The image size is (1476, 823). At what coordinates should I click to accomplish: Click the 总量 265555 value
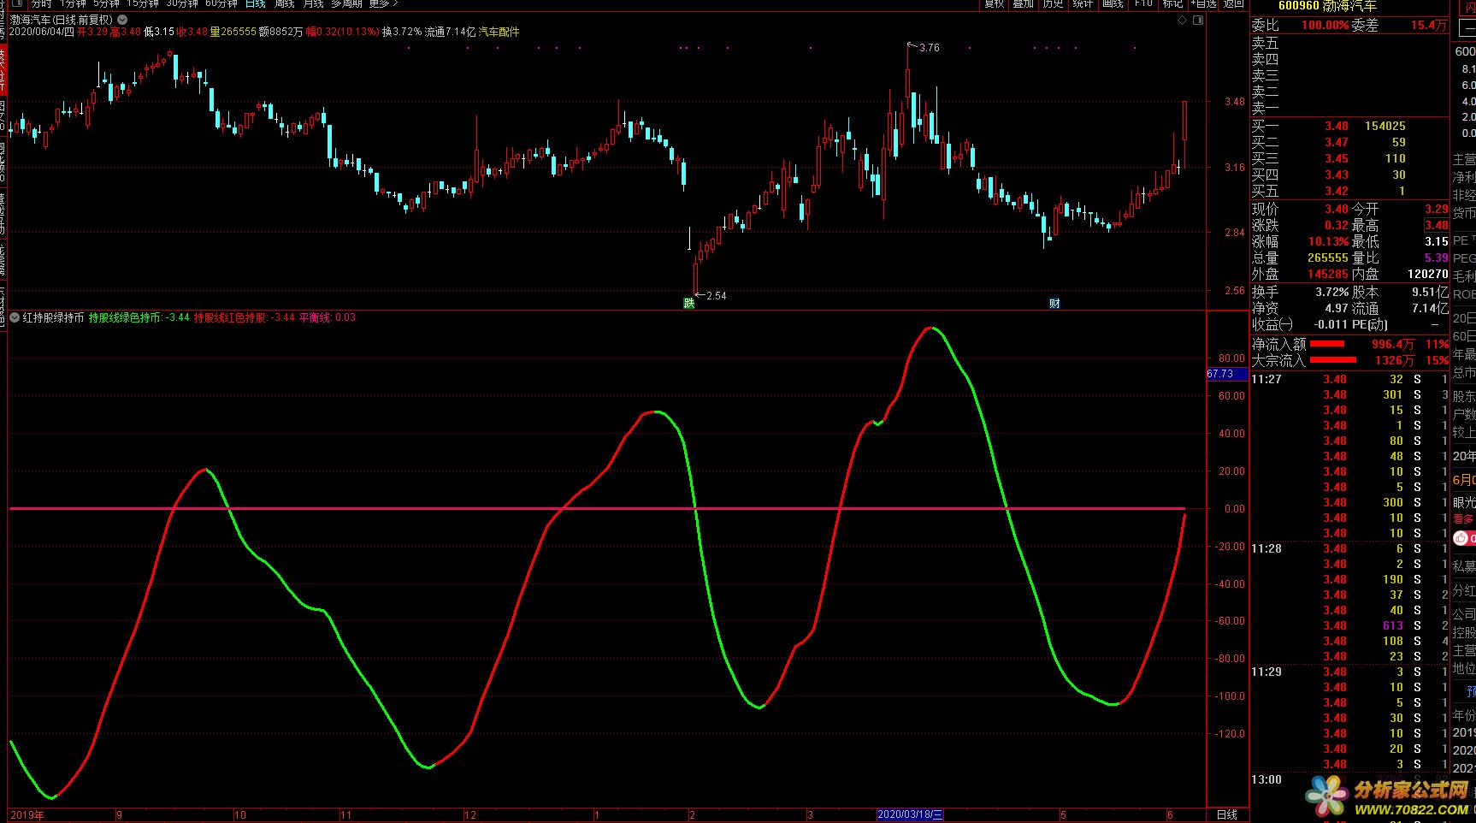point(1327,258)
